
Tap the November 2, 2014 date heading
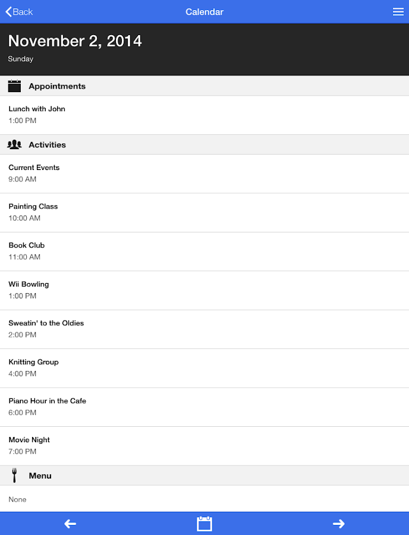[x=75, y=41]
